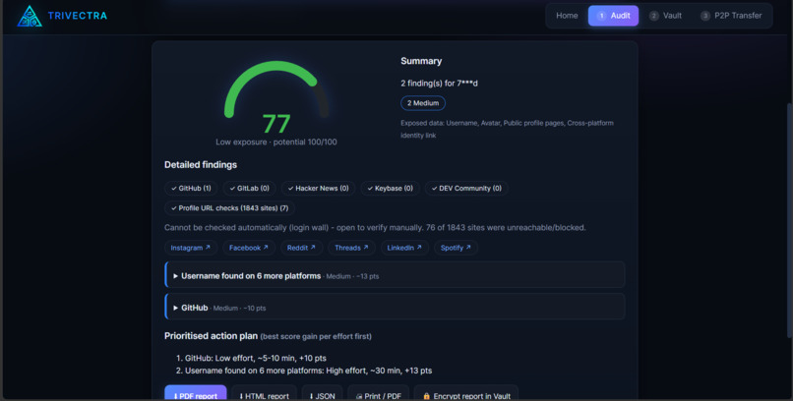
Task: Click the page vertical scrollbar
Action: tap(790, 221)
